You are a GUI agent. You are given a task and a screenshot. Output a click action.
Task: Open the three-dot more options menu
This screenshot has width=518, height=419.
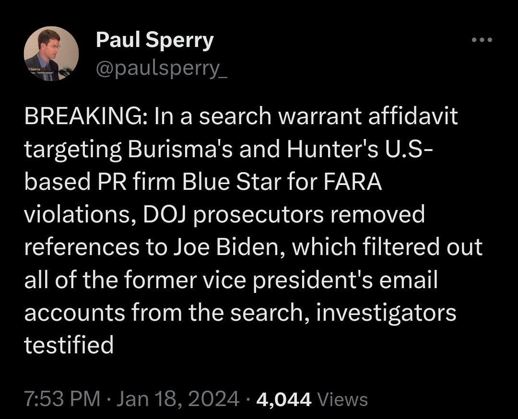pyautogui.click(x=482, y=40)
